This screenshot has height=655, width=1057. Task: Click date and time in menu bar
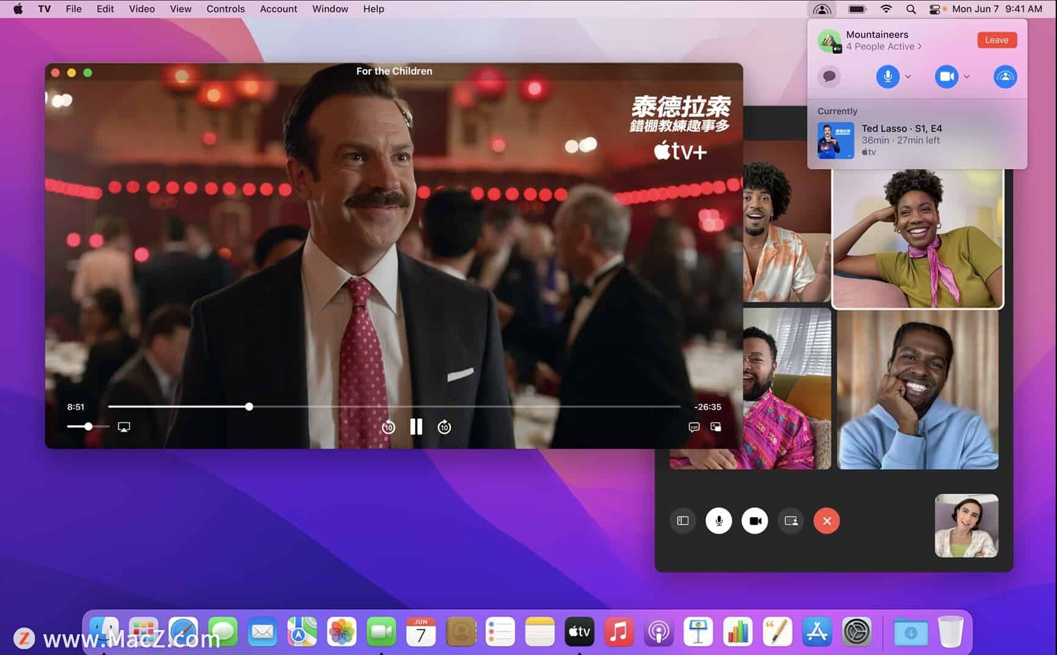[997, 9]
